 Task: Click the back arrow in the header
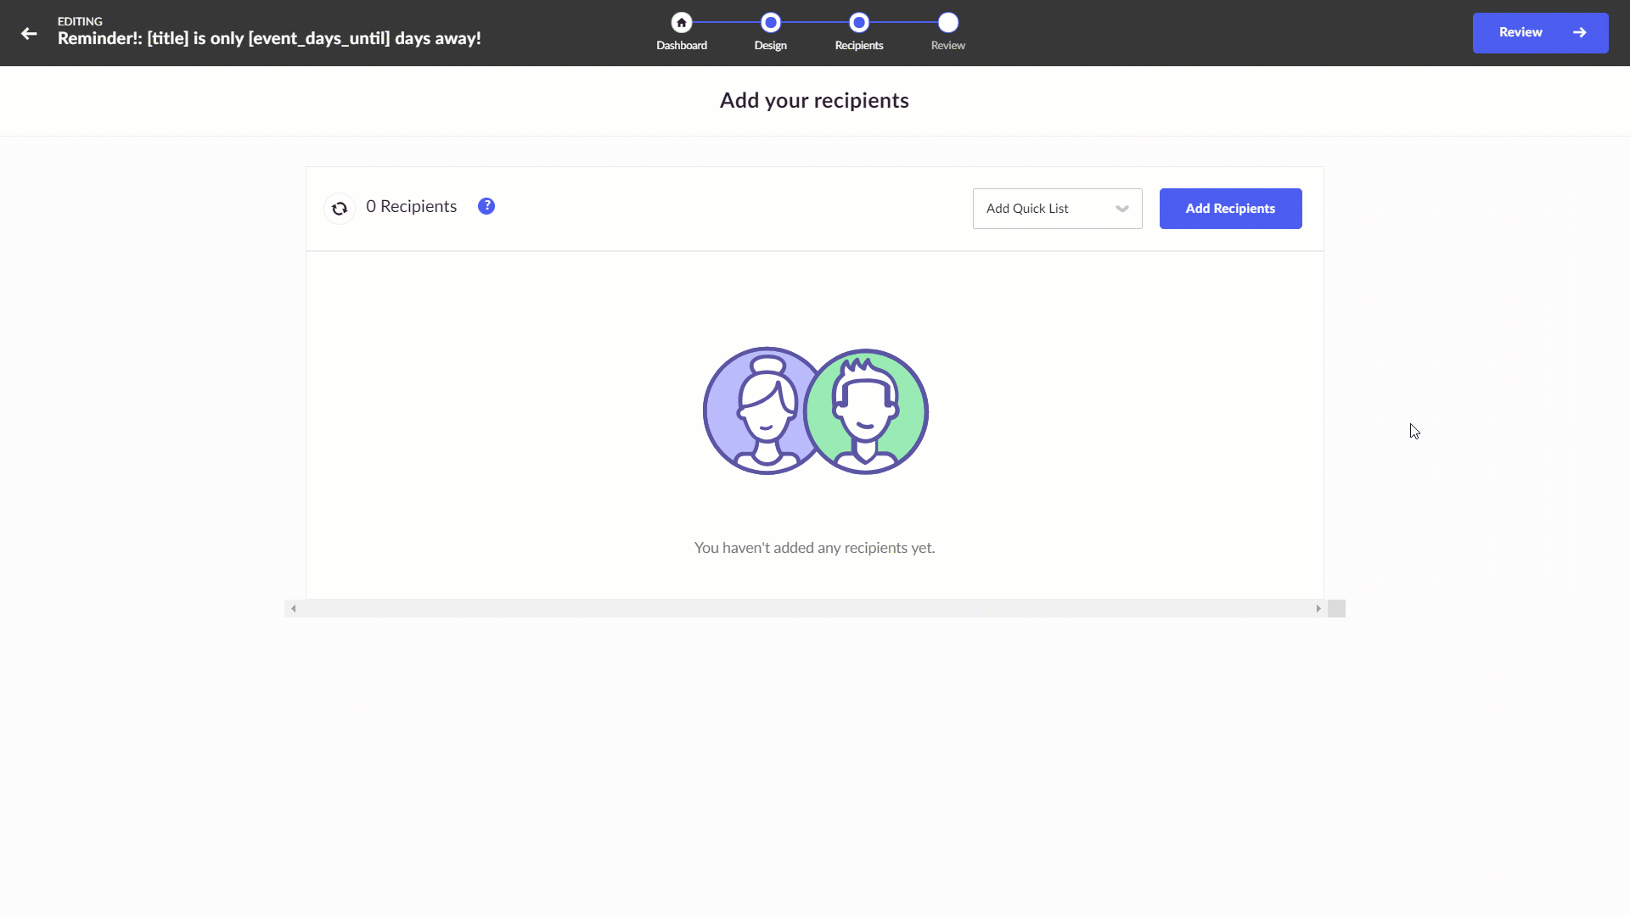point(29,33)
